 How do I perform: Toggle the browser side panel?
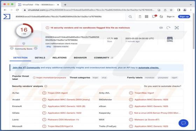point(178,10)
